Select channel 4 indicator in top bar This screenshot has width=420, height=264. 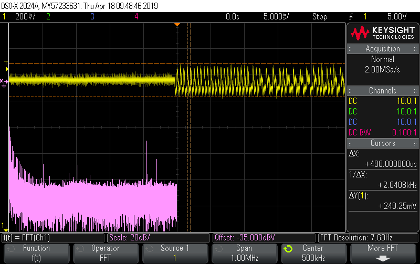(x=136, y=17)
